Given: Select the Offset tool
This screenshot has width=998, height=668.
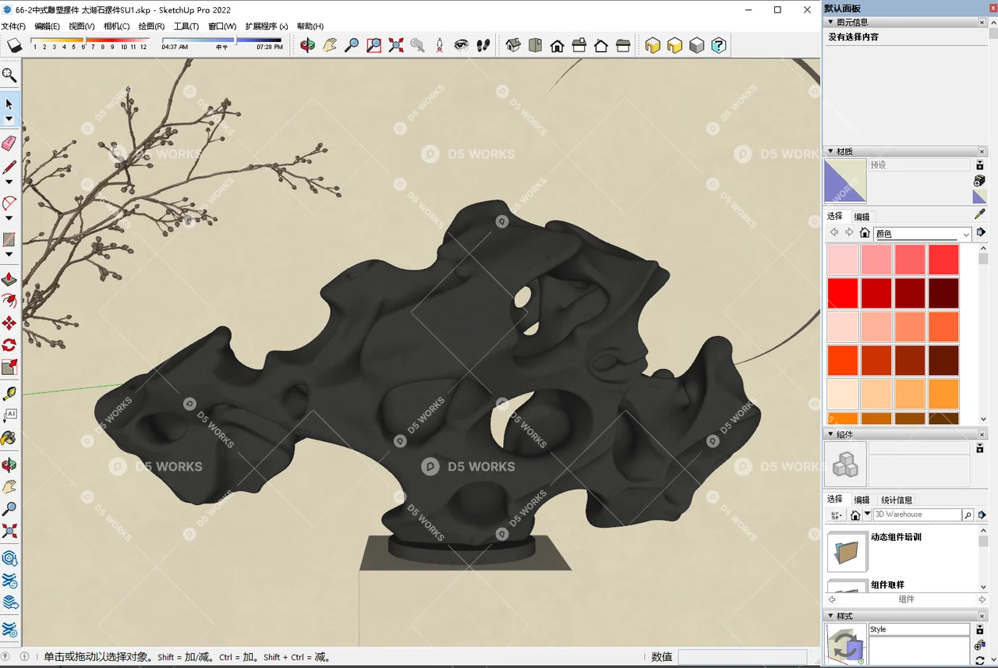Looking at the screenshot, I should [x=9, y=301].
